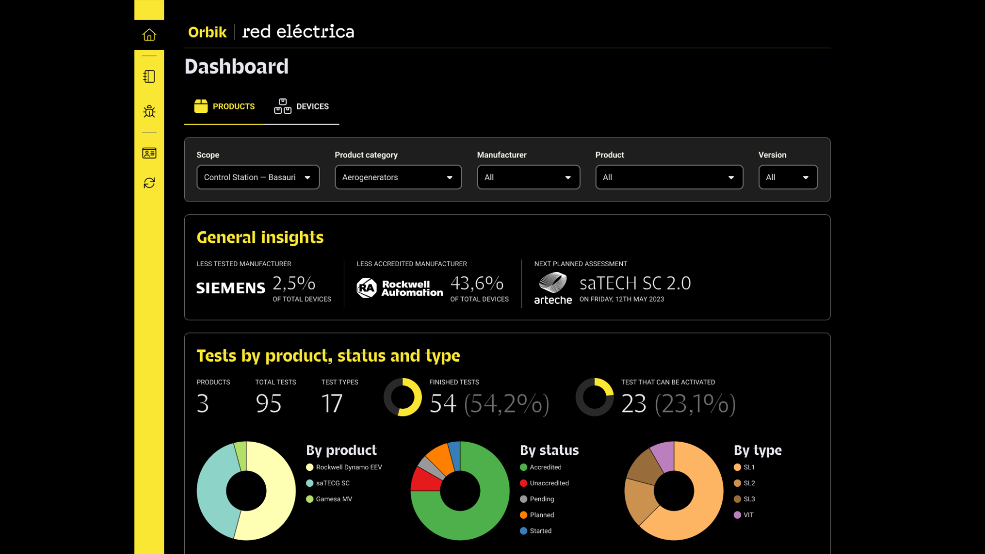Screen dimensions: 985x554
Task: Click the ID card icon in sidebar
Action: tap(149, 153)
